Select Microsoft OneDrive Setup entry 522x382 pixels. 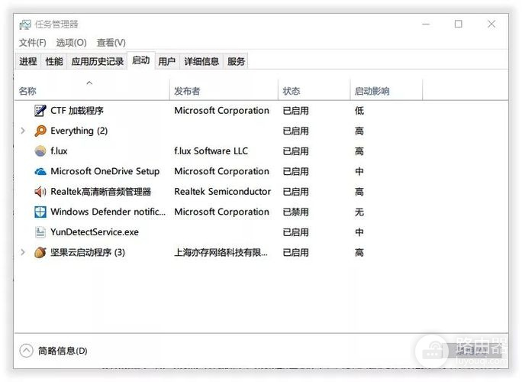(105, 171)
